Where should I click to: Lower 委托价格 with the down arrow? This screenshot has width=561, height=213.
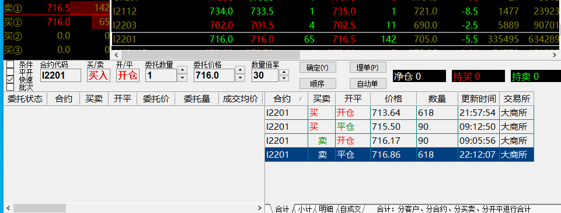[x=241, y=77]
